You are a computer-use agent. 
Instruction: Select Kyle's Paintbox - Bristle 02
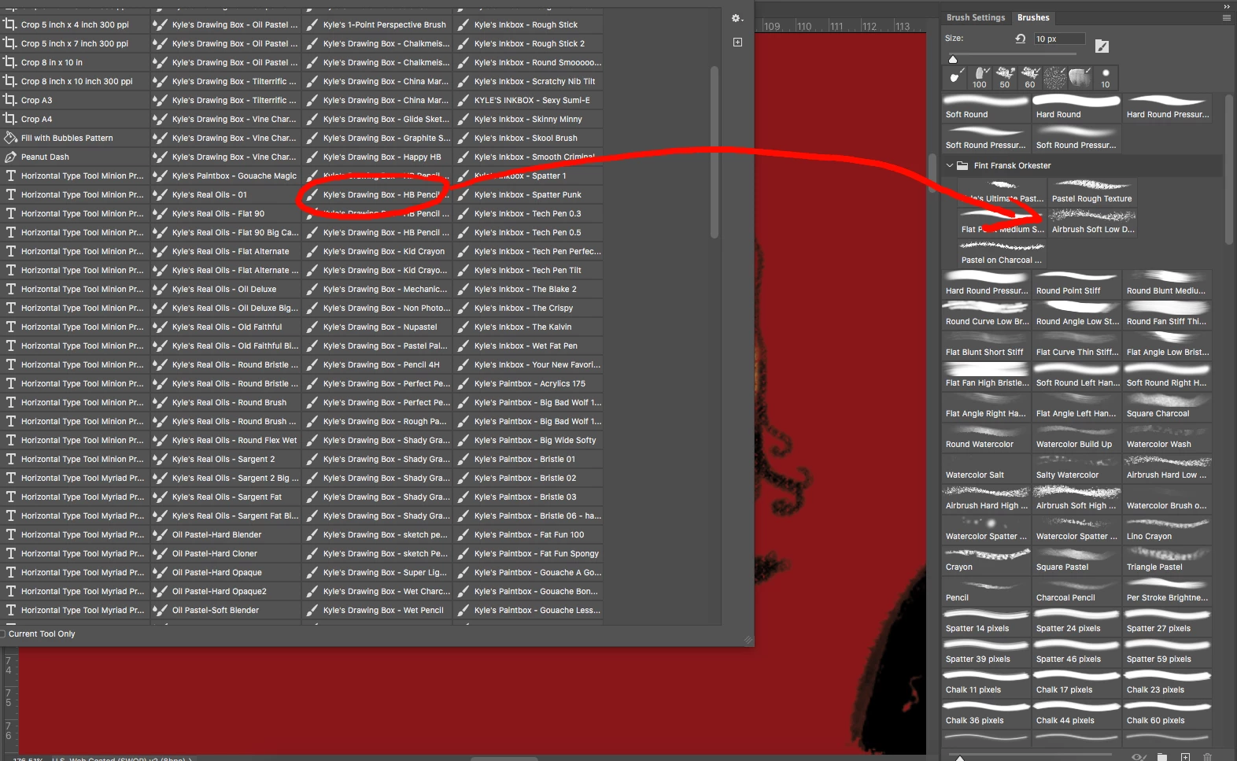point(528,478)
